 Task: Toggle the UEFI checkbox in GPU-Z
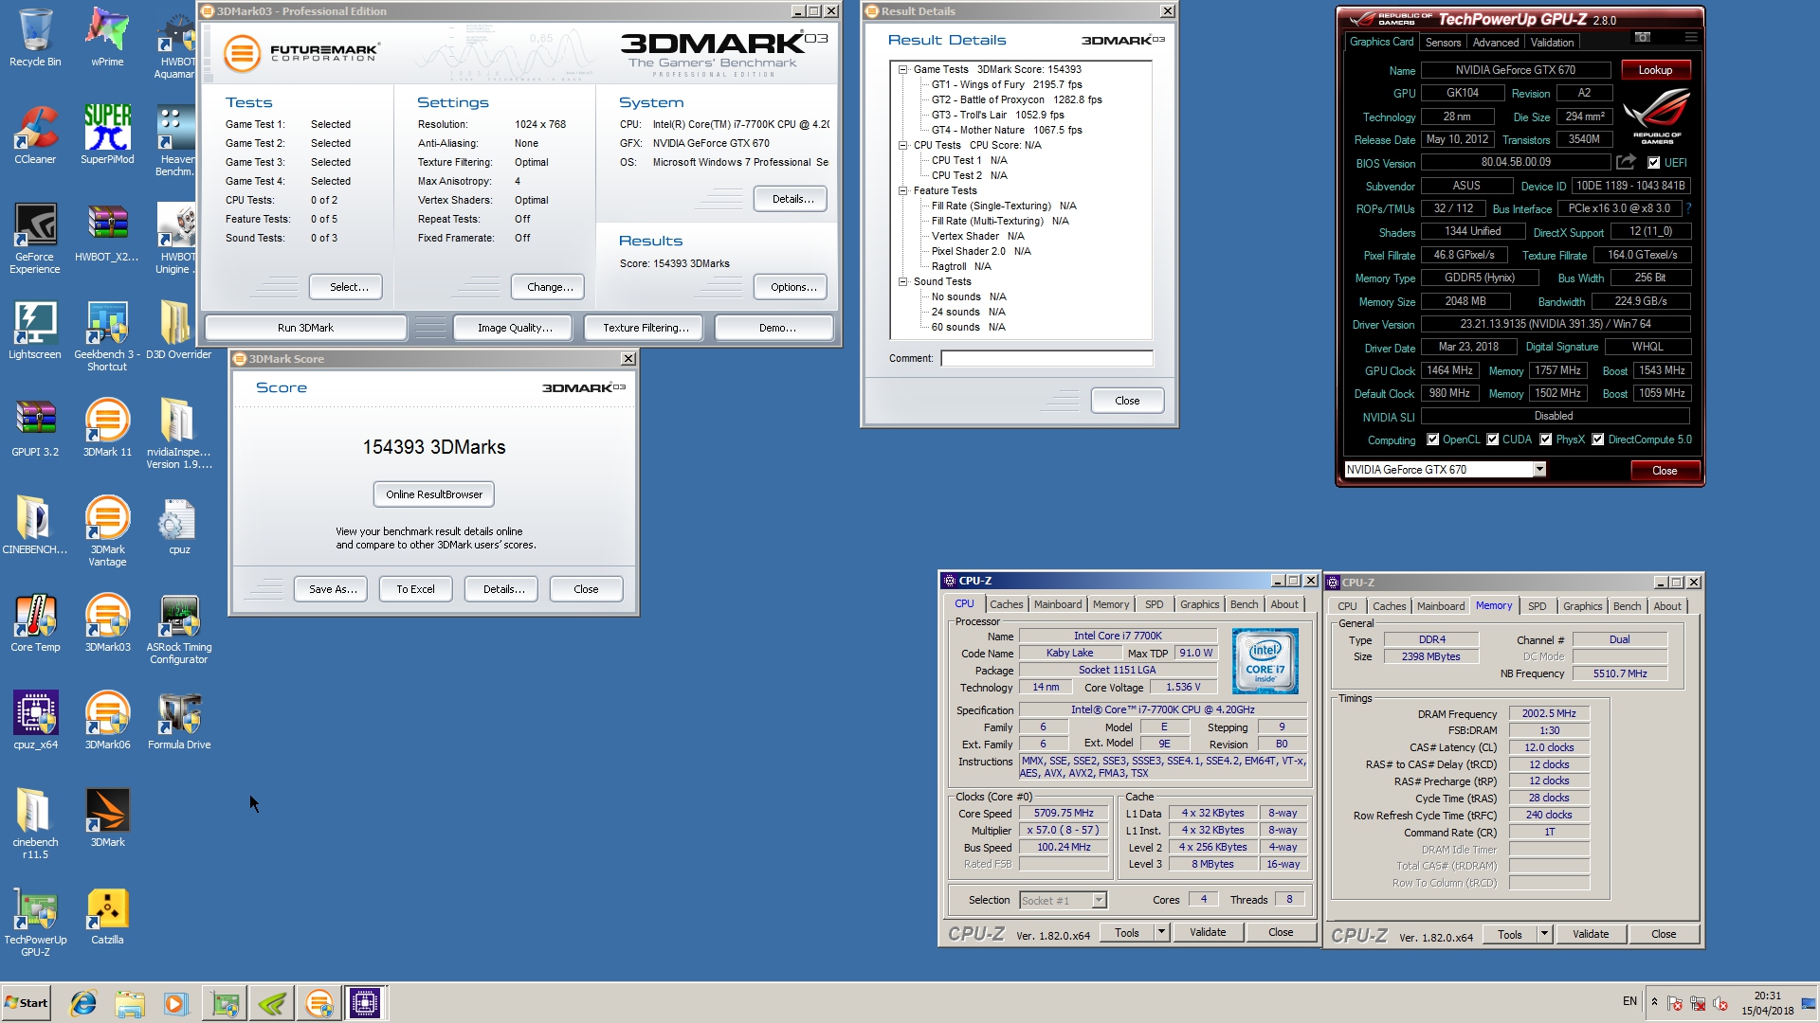pos(1654,163)
